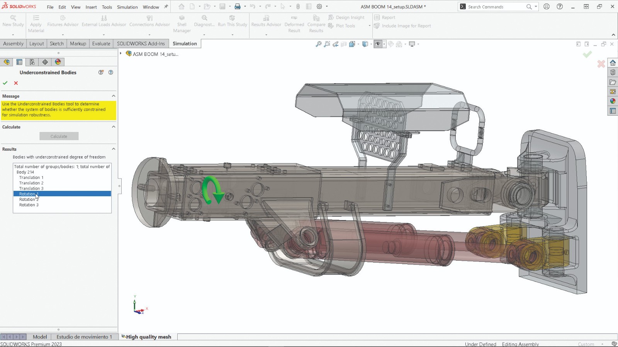
Task: Open Design Library in the task pane
Action: pos(613,72)
